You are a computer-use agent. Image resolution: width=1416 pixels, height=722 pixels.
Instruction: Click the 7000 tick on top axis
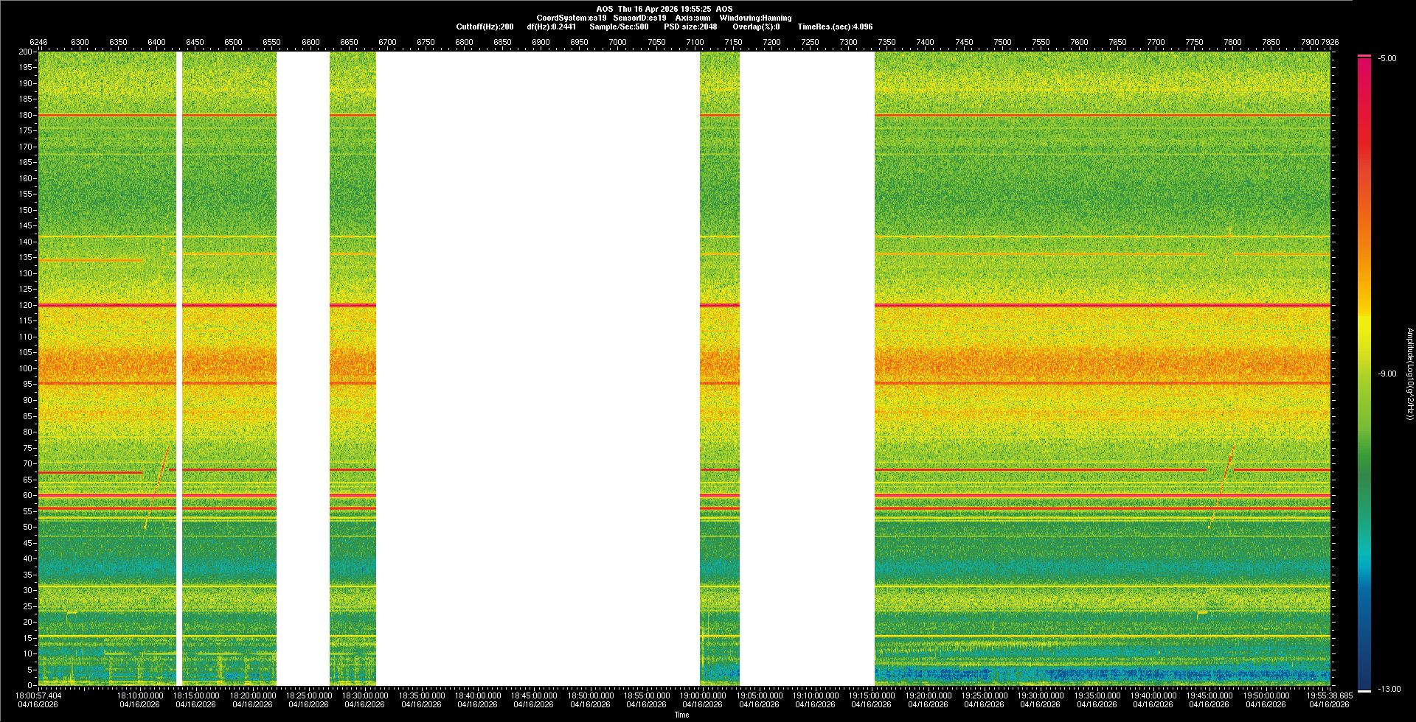[617, 42]
